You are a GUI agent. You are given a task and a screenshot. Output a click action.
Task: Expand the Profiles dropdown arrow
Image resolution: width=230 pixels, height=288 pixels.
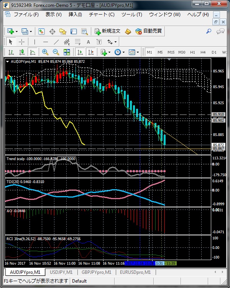(x=31, y=31)
